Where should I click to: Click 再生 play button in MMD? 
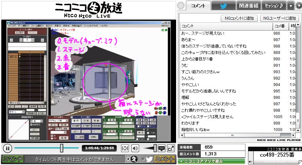pyautogui.click(x=141, y=133)
